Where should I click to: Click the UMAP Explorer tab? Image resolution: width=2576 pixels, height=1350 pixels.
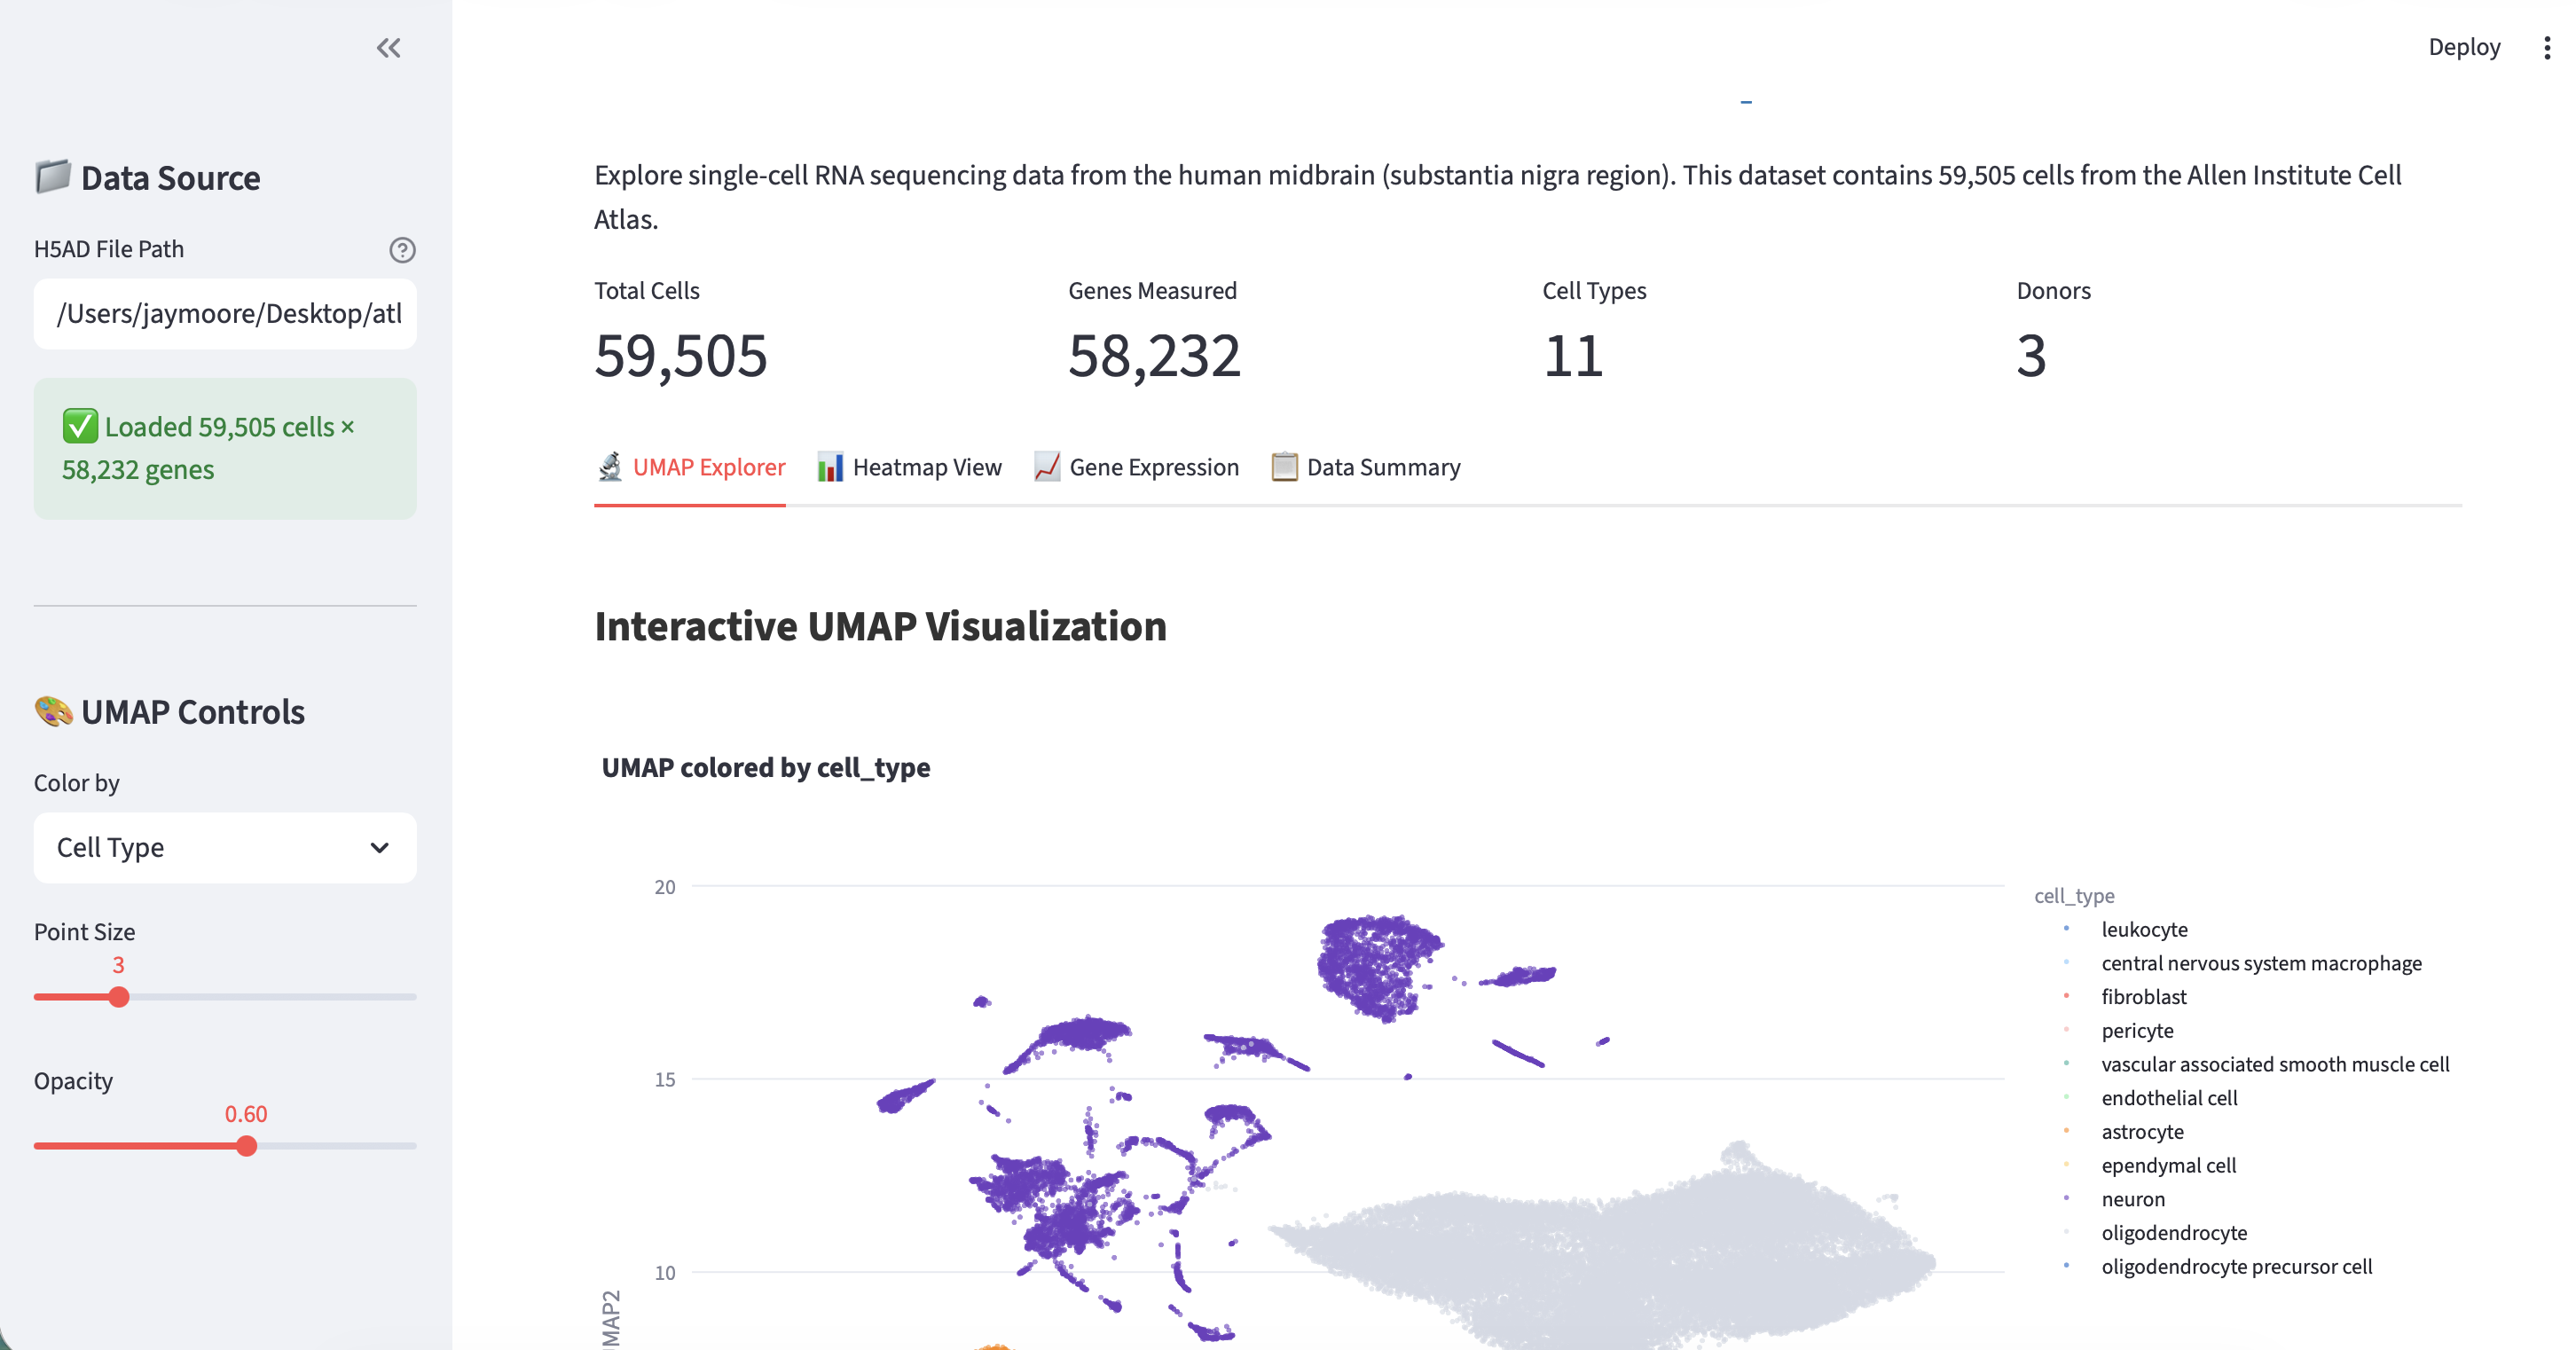[x=690, y=467]
